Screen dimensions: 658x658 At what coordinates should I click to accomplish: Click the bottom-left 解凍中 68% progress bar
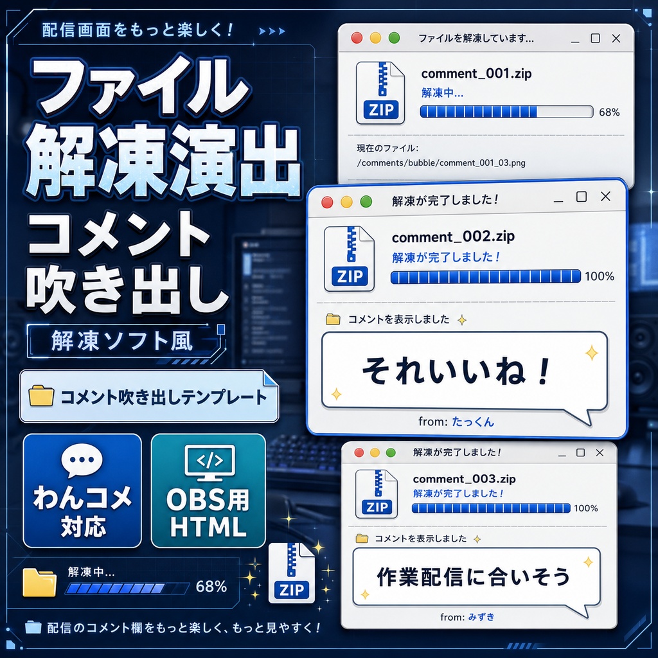[127, 588]
